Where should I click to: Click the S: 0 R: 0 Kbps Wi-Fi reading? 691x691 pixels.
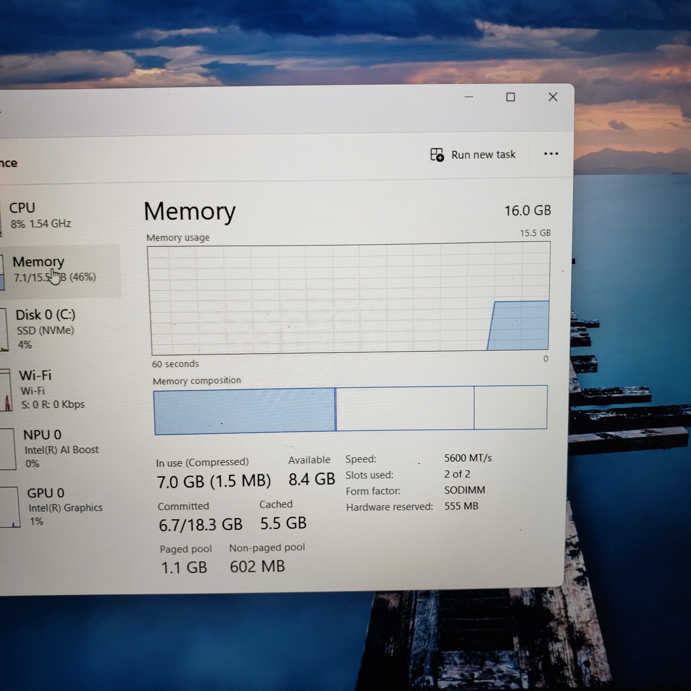pyautogui.click(x=53, y=404)
